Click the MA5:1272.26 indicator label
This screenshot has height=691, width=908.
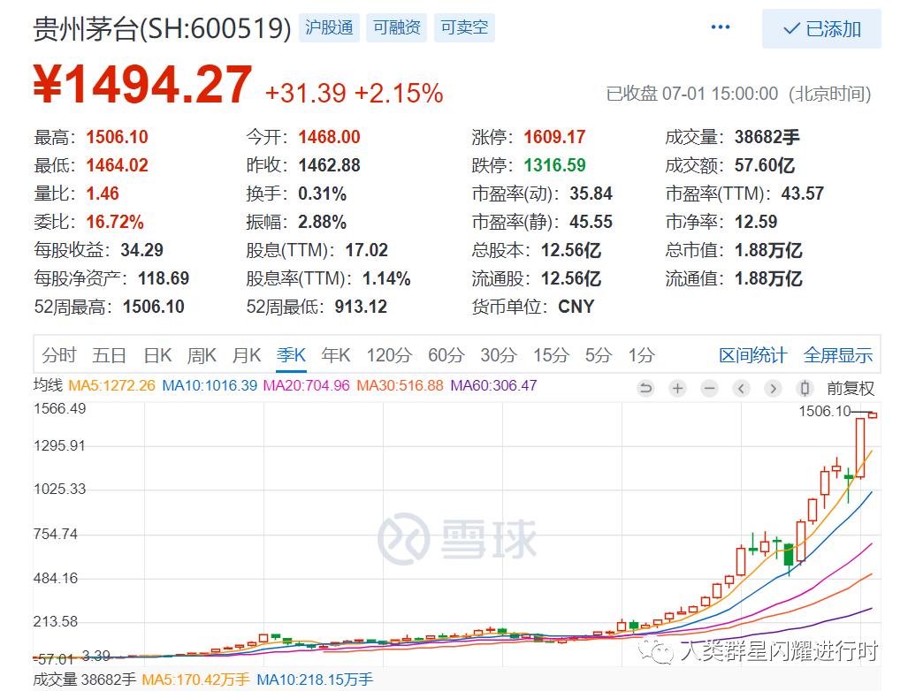111,385
